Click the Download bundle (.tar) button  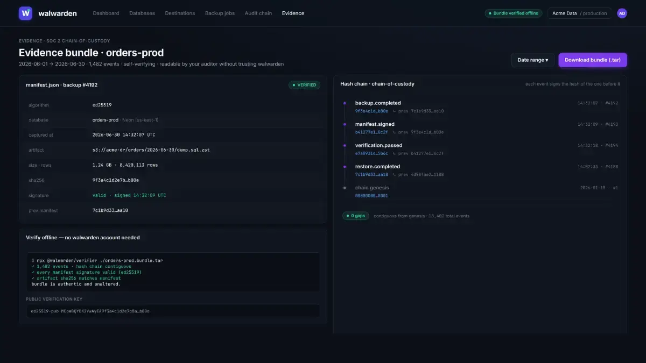click(x=593, y=60)
